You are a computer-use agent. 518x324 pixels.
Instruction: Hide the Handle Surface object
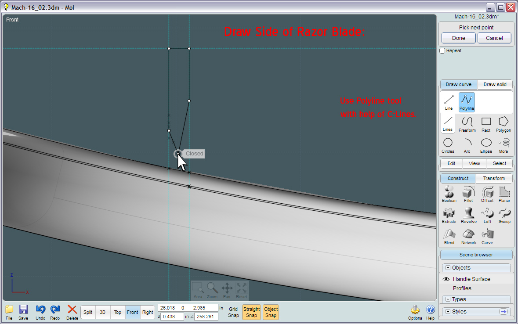(x=446, y=279)
